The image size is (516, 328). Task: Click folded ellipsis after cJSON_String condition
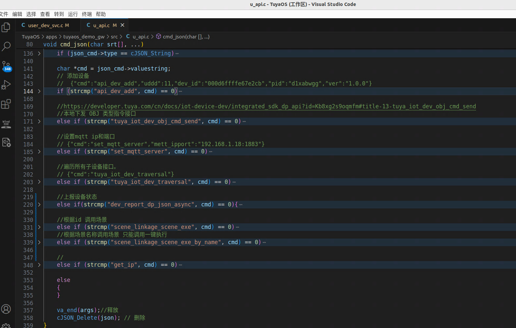pyautogui.click(x=177, y=54)
